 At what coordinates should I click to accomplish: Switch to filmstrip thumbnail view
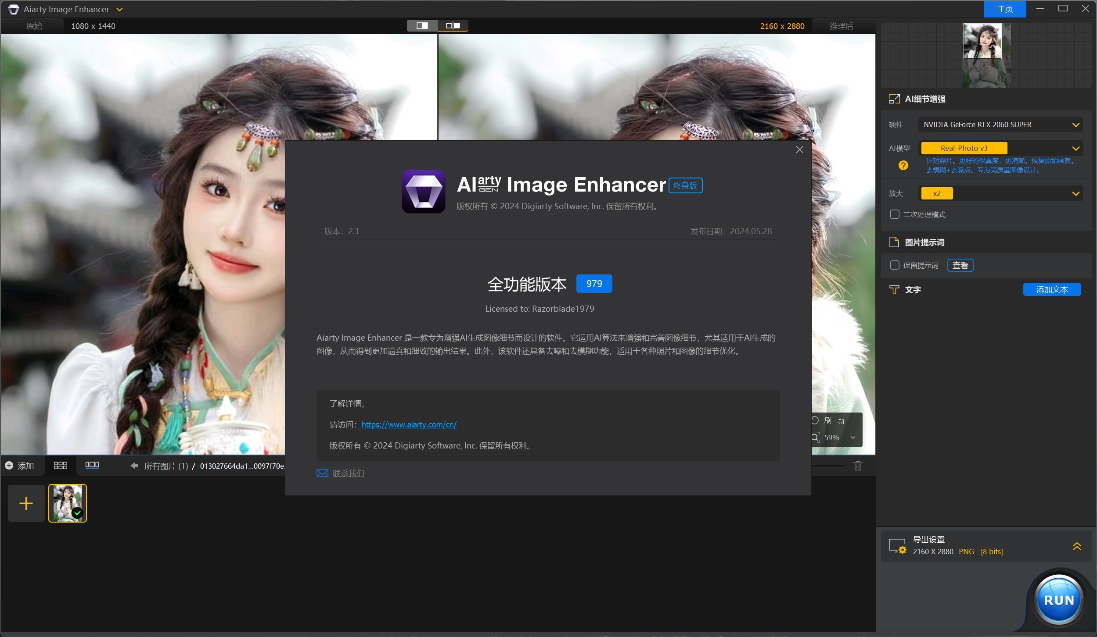point(92,465)
